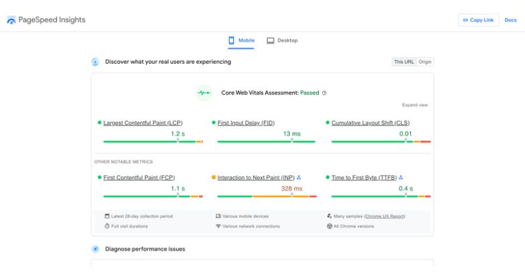Open the Docs link

point(510,20)
